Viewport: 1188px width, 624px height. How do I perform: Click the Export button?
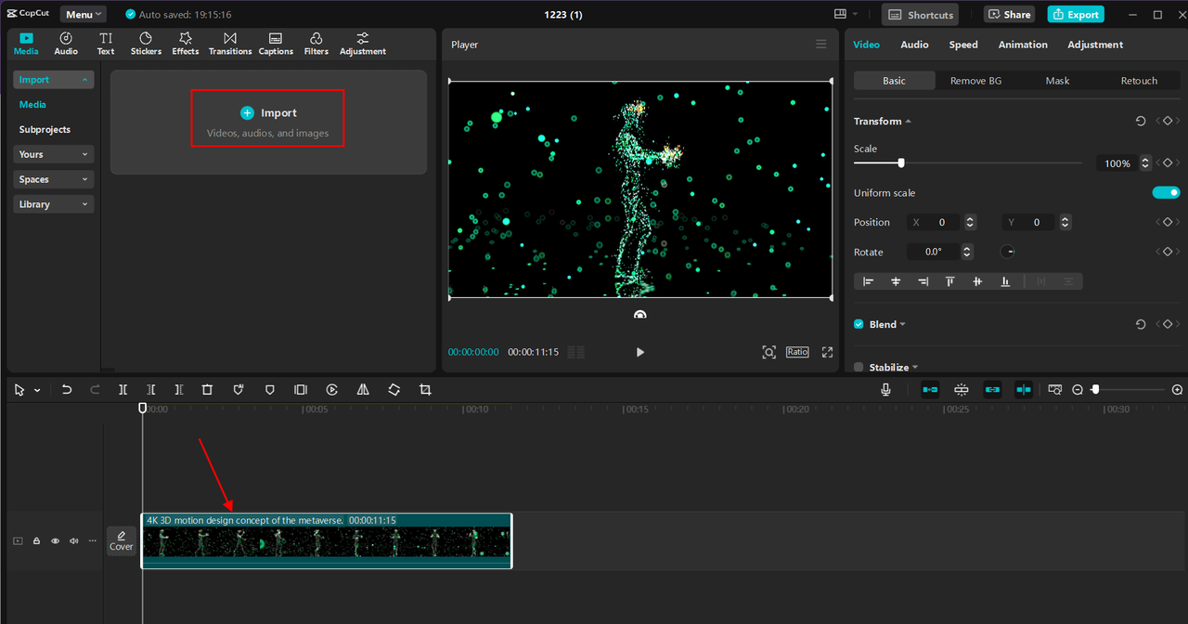tap(1076, 14)
